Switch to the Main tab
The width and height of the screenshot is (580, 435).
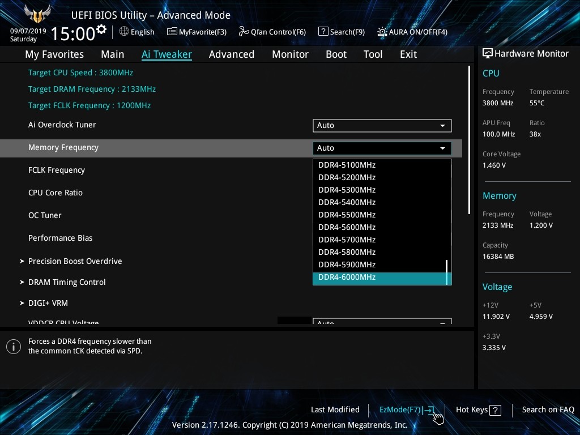point(113,54)
